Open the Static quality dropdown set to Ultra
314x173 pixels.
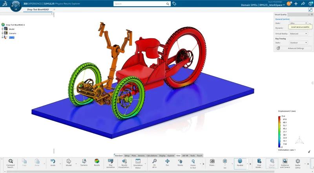click(298, 23)
